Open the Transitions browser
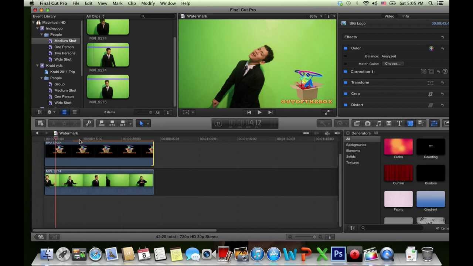 point(389,123)
